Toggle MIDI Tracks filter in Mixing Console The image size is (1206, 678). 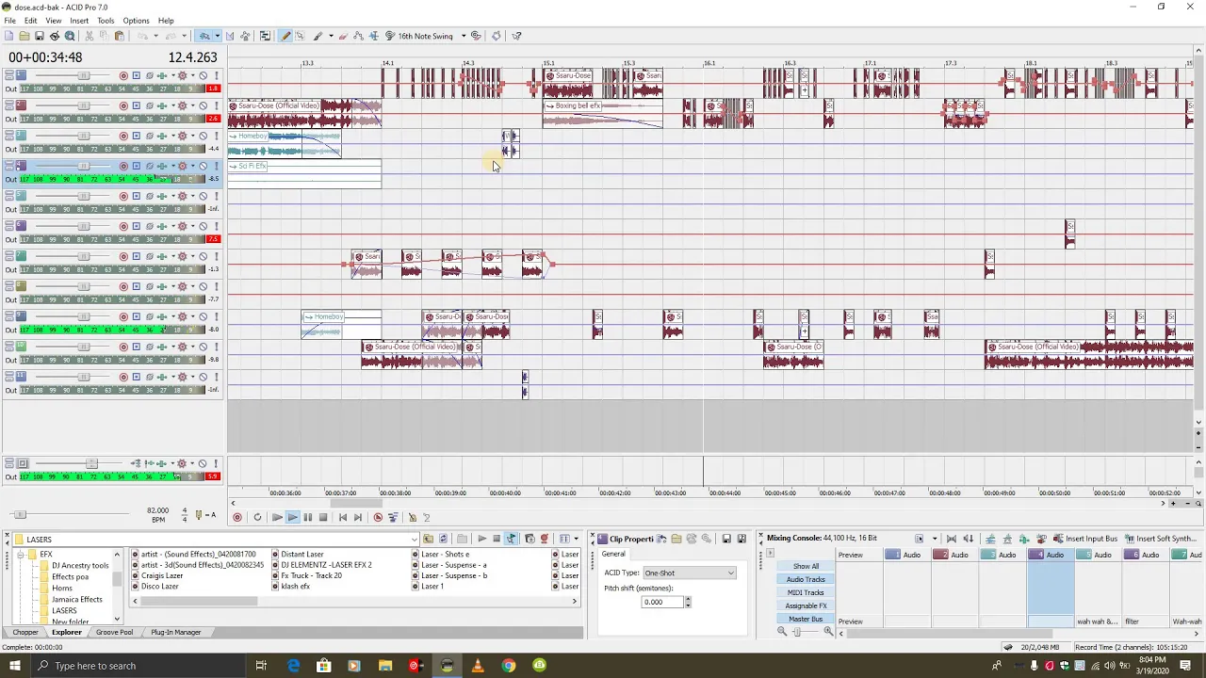(x=806, y=592)
